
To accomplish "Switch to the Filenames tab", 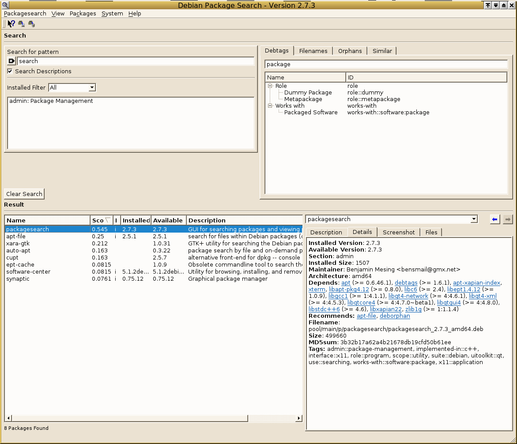I will pos(313,51).
